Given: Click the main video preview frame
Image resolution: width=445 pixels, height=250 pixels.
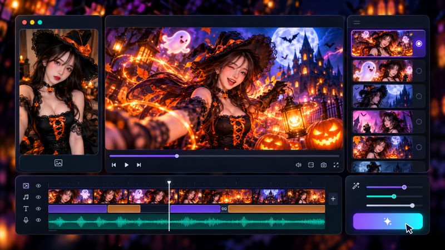Looking at the screenshot, I should tap(224, 88).
